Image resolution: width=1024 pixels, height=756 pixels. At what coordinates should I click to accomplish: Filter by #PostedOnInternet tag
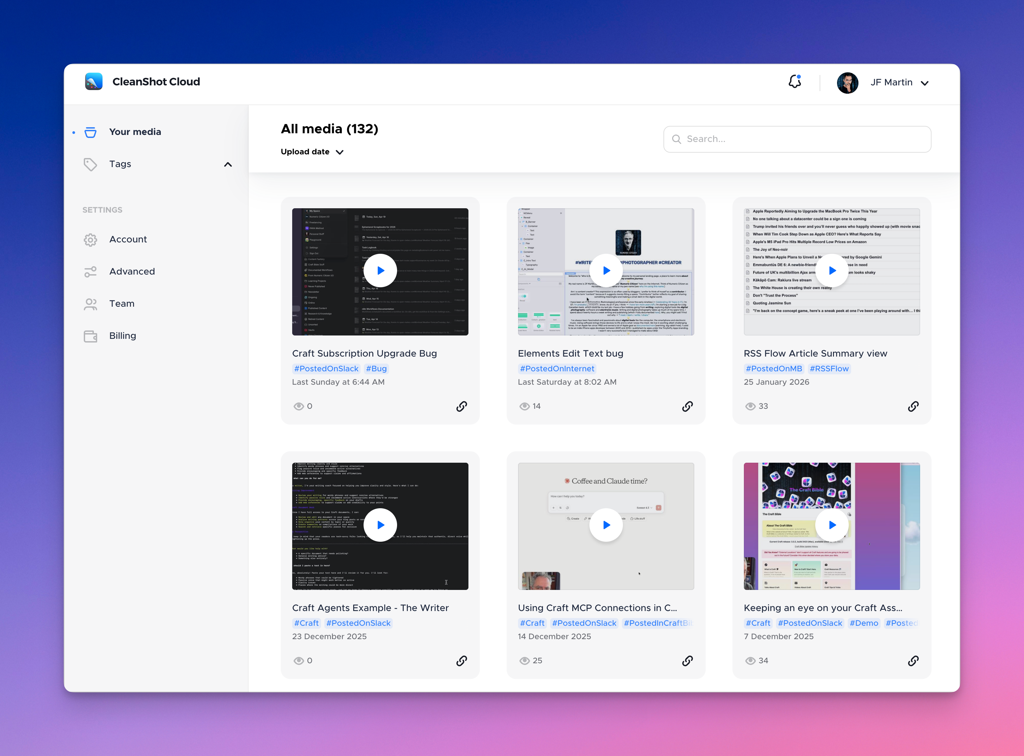coord(557,369)
